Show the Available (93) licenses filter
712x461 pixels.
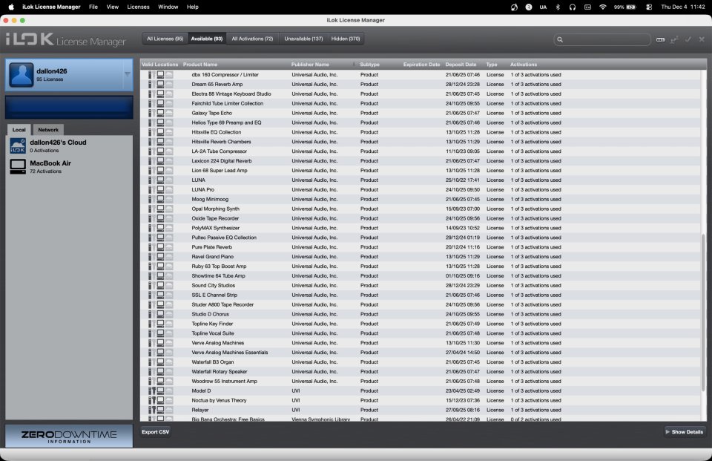pyautogui.click(x=207, y=39)
